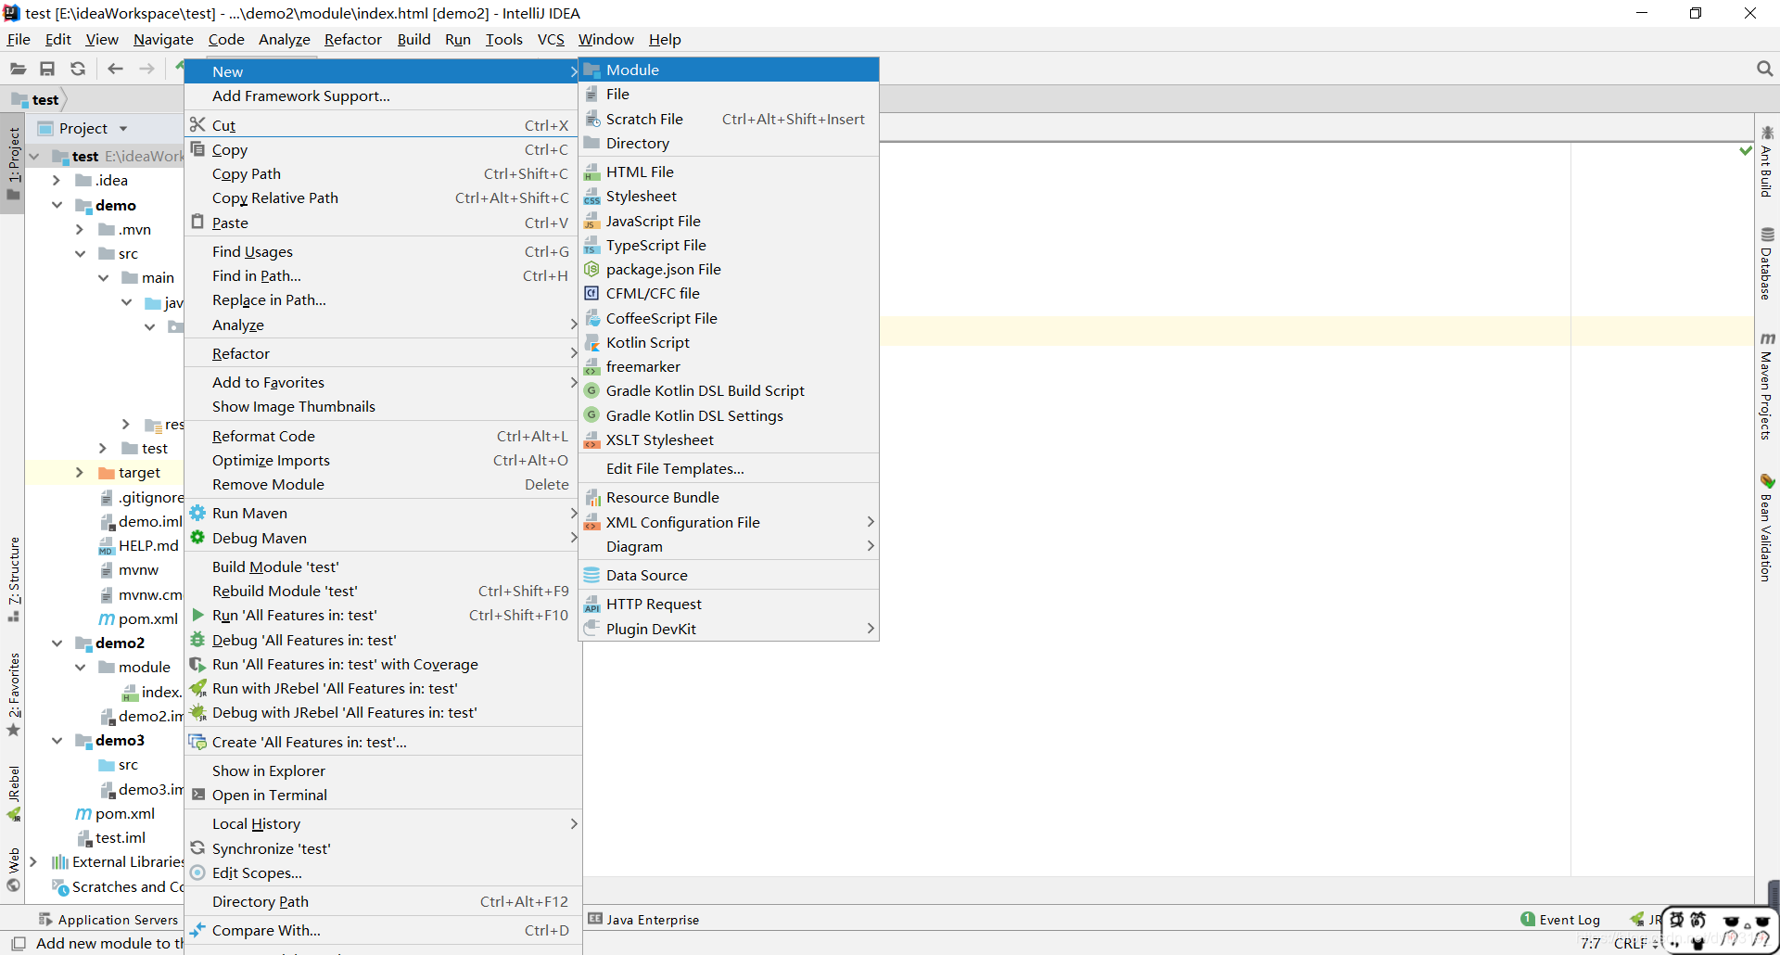Click the Event Log status icon
1780x955 pixels.
(x=1528, y=919)
